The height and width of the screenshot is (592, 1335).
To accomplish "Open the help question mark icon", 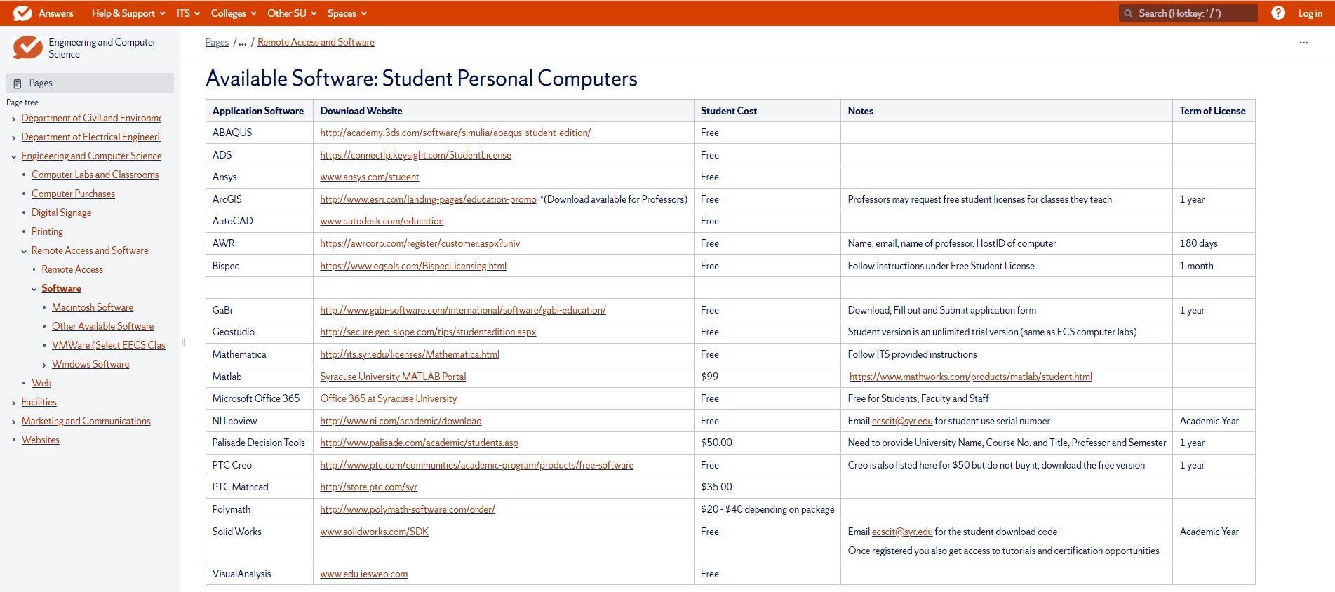I will coord(1278,13).
